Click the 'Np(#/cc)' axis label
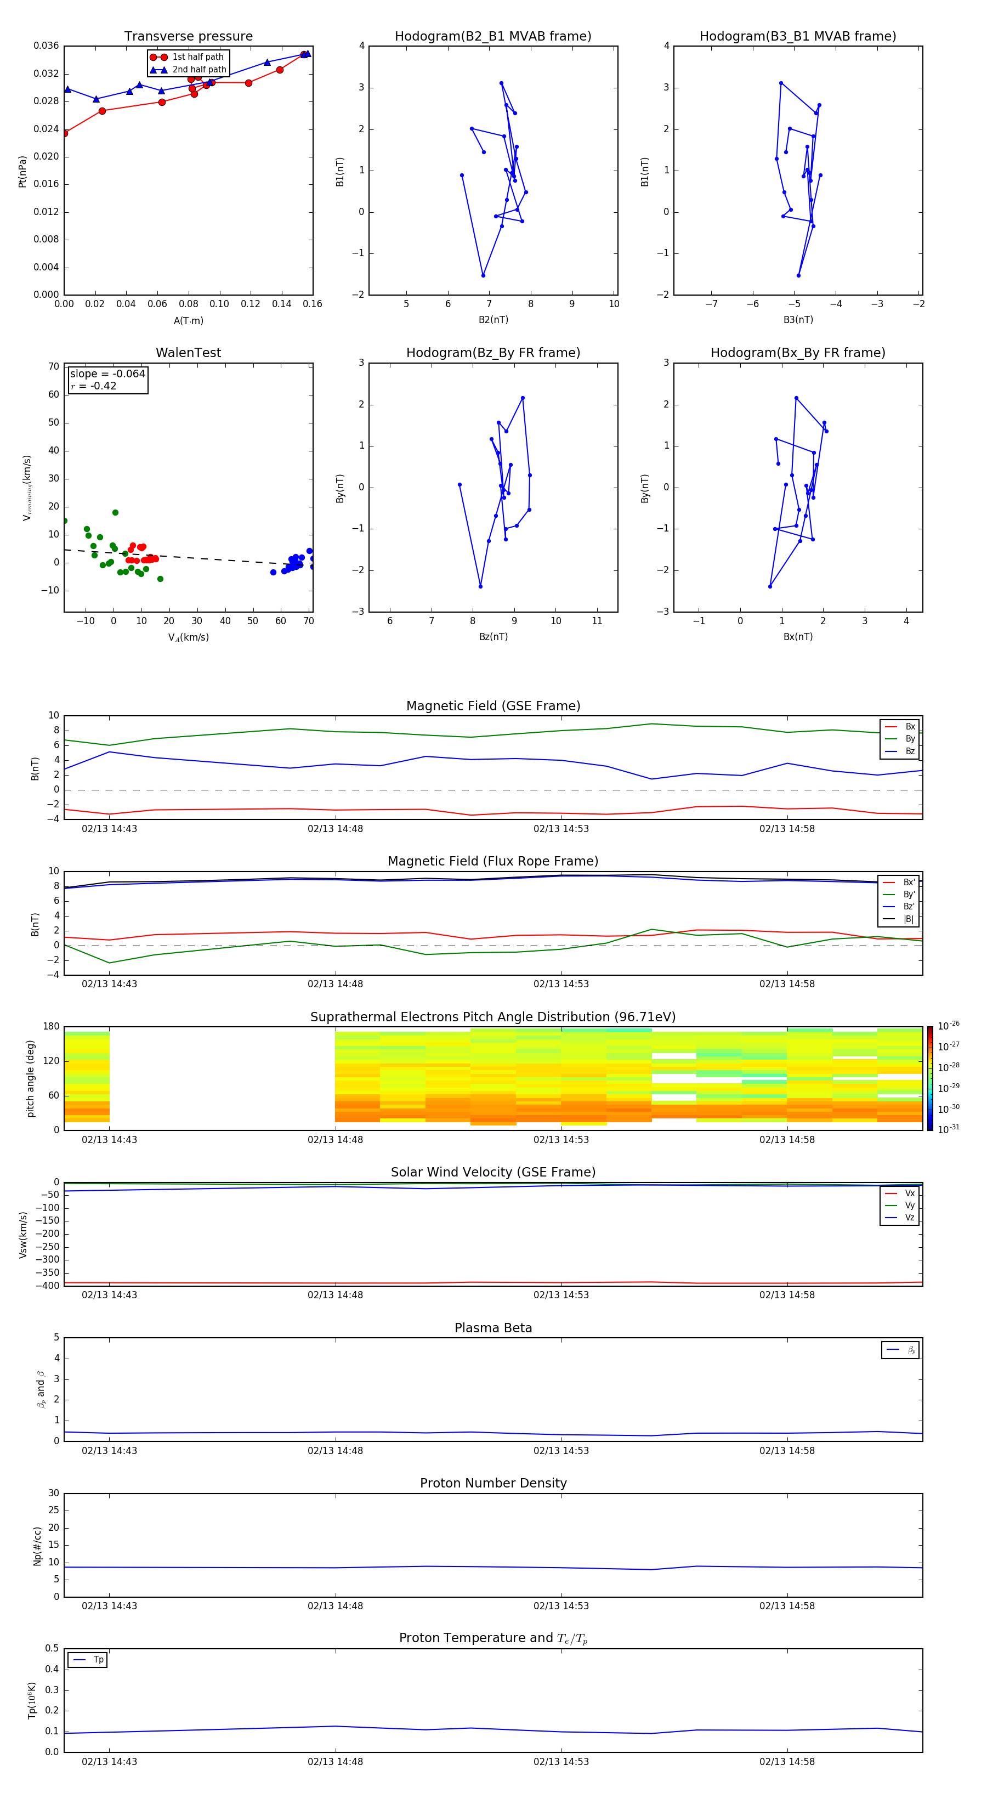The width and height of the screenshot is (987, 1810). click(x=37, y=1546)
